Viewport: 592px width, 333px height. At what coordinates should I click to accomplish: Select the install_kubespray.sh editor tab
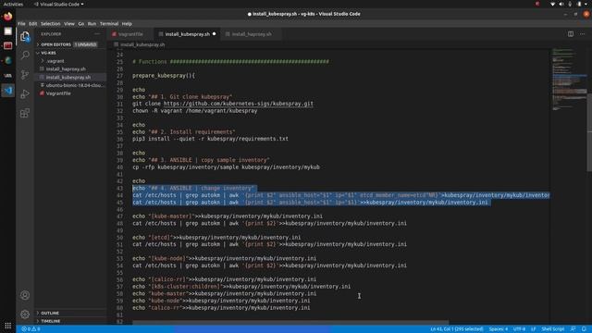187,34
